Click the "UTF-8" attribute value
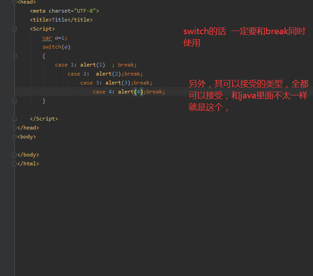 (x=85, y=11)
